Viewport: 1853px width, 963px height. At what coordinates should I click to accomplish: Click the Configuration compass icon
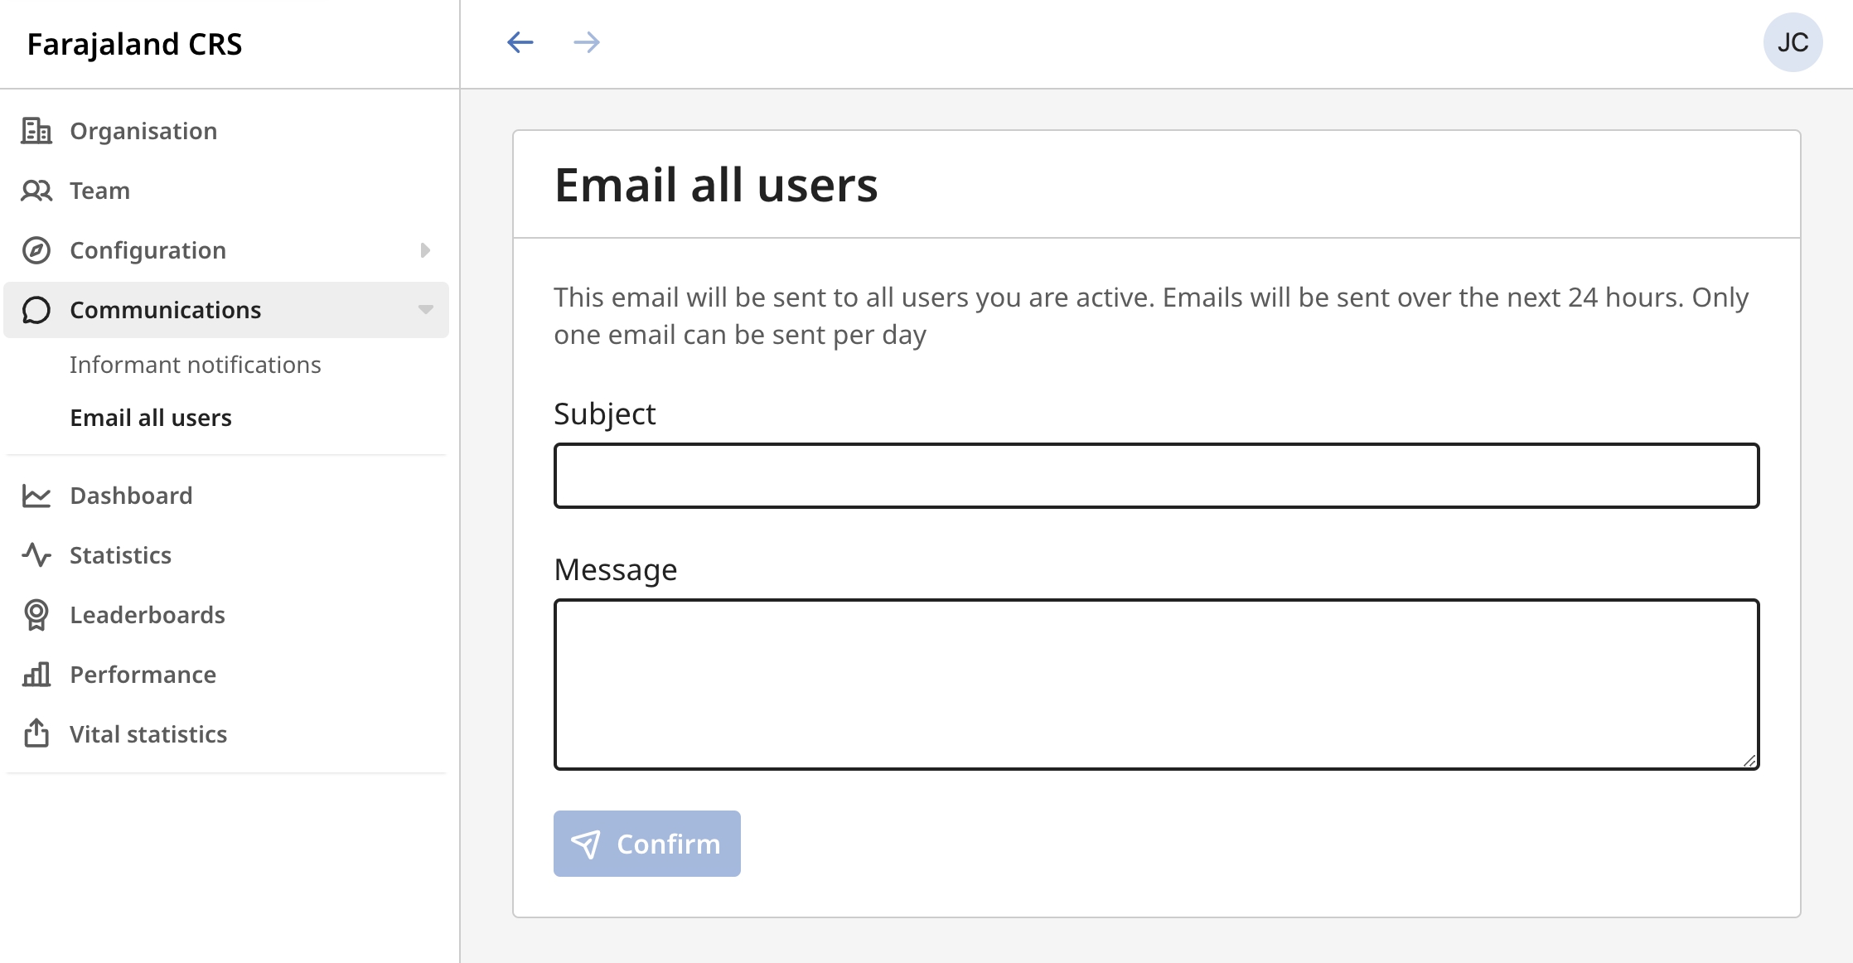(x=36, y=250)
